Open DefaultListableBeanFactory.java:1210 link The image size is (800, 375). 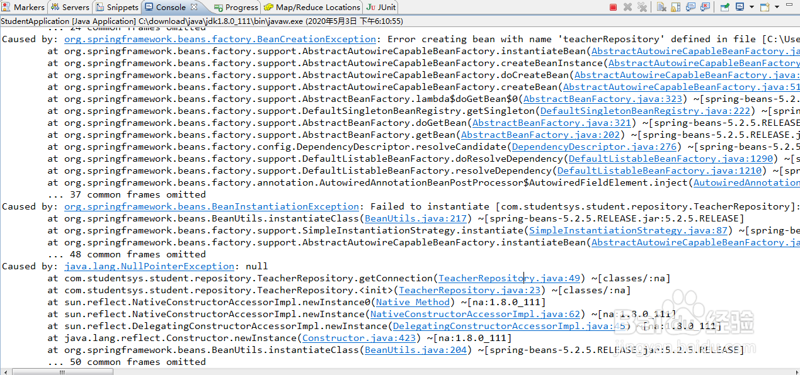[x=660, y=171]
